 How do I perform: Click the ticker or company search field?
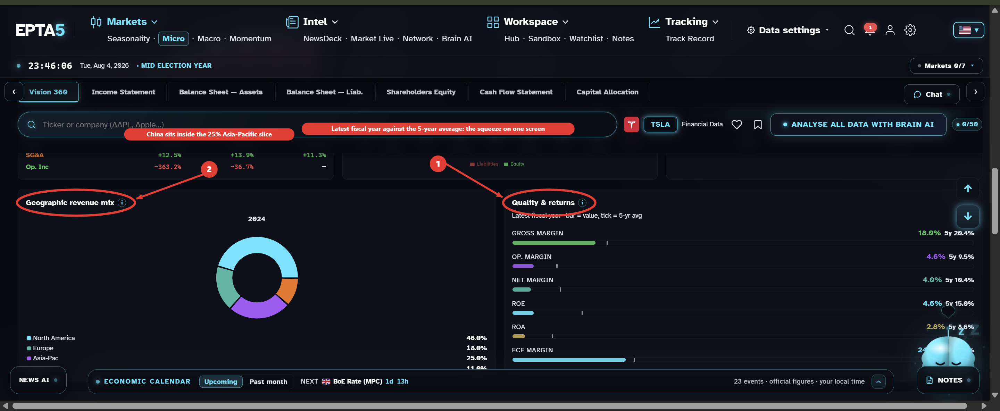point(317,124)
